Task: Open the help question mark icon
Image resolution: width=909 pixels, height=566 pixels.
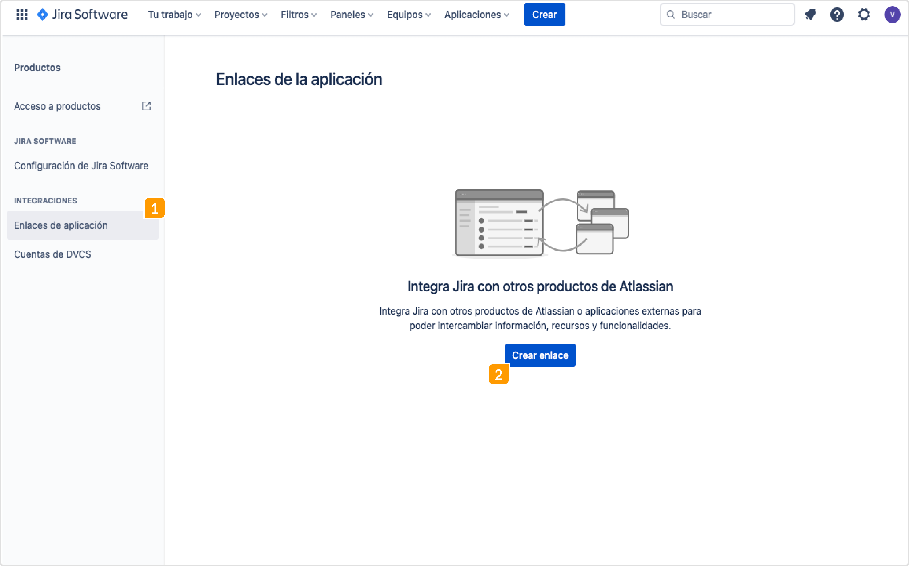Action: click(837, 15)
